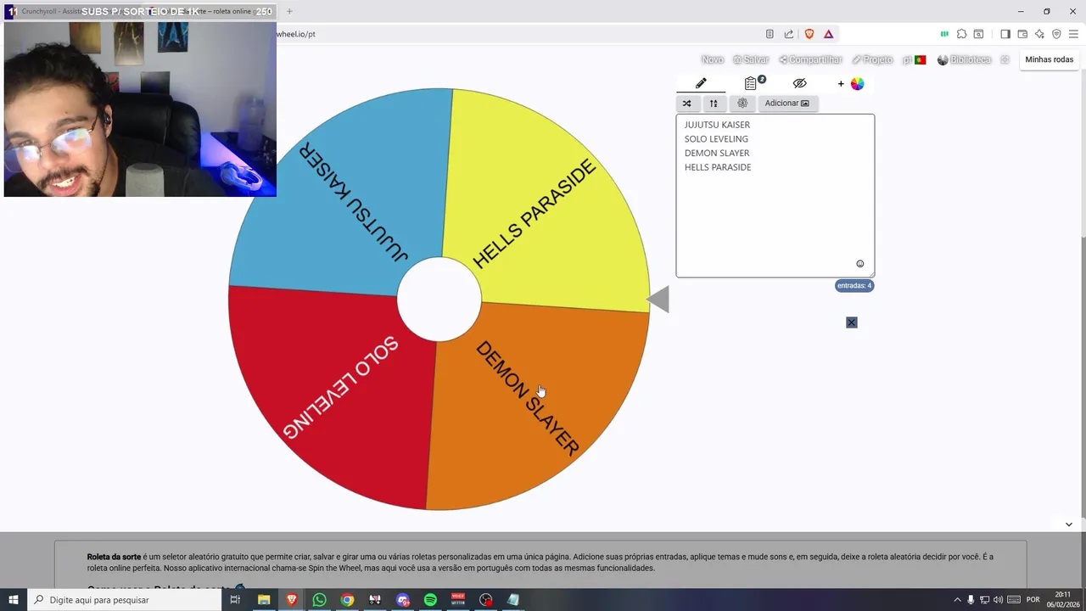The image size is (1086, 611).
Task: Open WhatsApp from taskbar
Action: (x=319, y=600)
